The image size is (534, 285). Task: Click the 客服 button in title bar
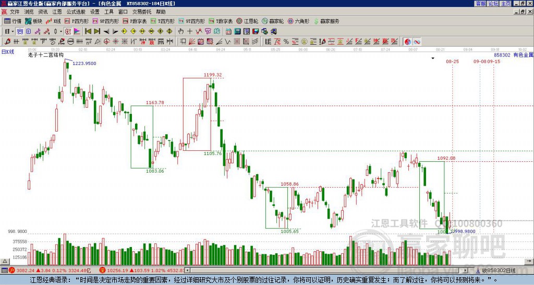(x=480, y=4)
